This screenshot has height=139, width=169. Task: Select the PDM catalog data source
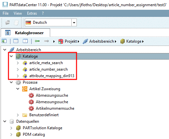34,134
